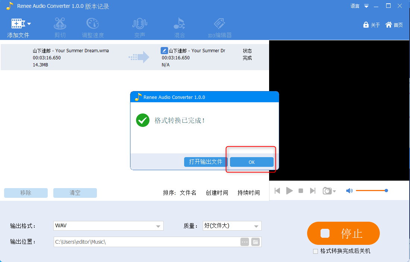Skip to previous track in player
The width and height of the screenshot is (410, 262).
277,191
